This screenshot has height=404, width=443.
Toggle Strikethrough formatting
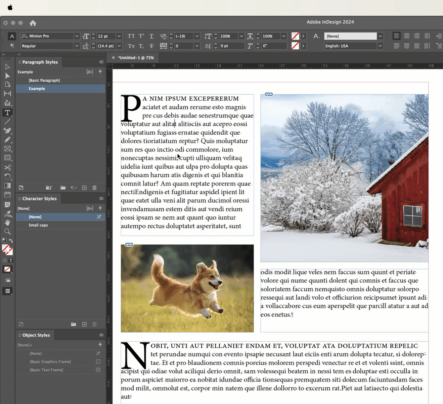click(152, 46)
